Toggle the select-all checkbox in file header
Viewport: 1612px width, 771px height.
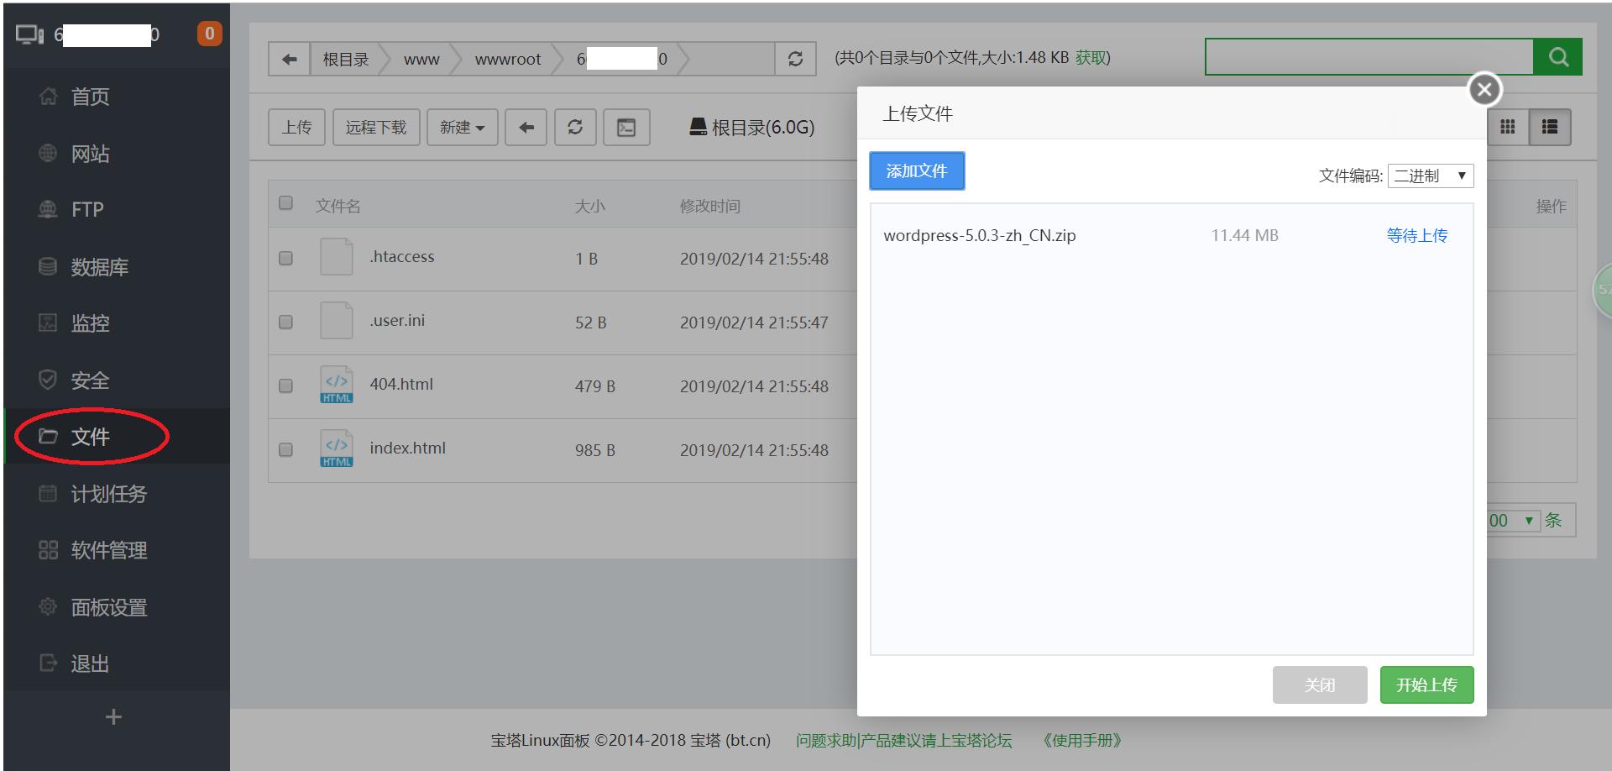(x=286, y=203)
